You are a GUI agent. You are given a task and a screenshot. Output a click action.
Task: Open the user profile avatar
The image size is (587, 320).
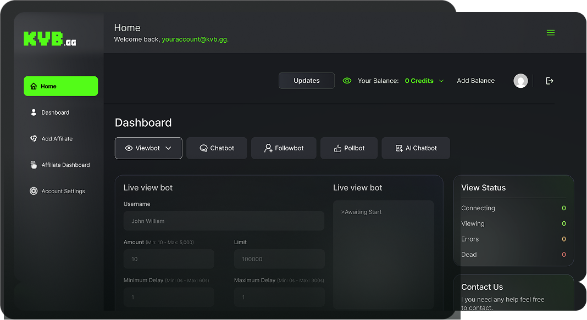520,81
